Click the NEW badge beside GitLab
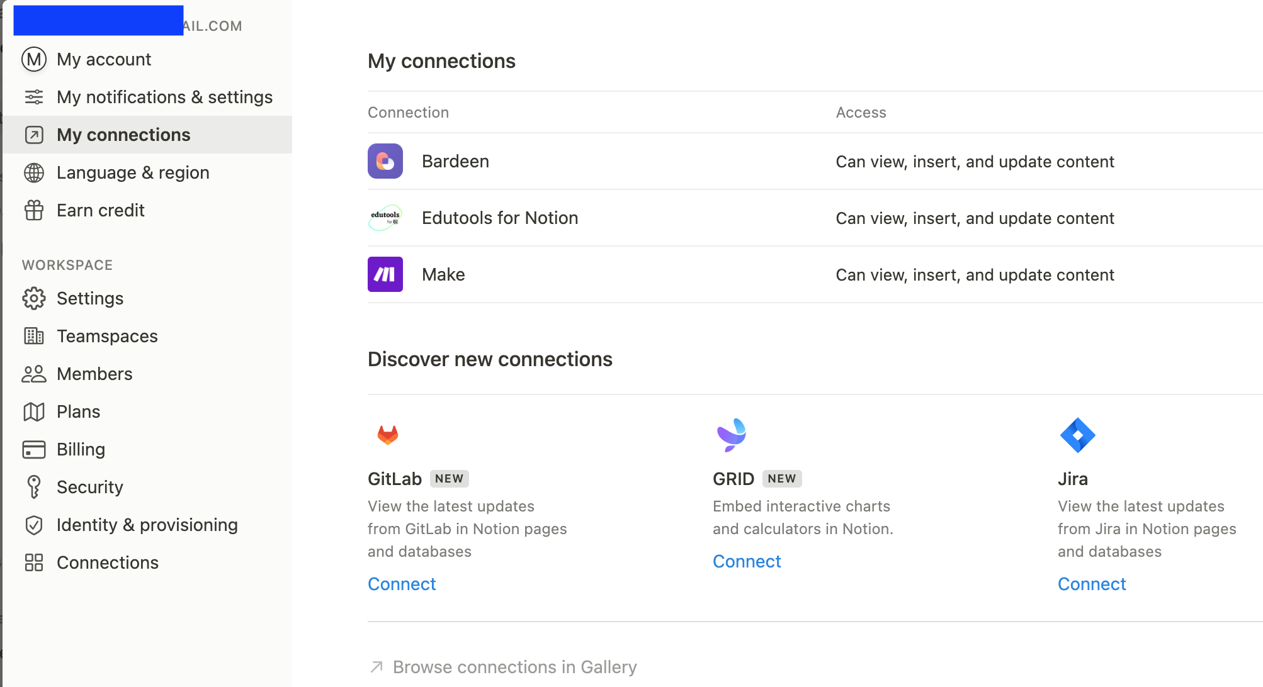Screen dimensions: 1263x687 click(x=450, y=479)
